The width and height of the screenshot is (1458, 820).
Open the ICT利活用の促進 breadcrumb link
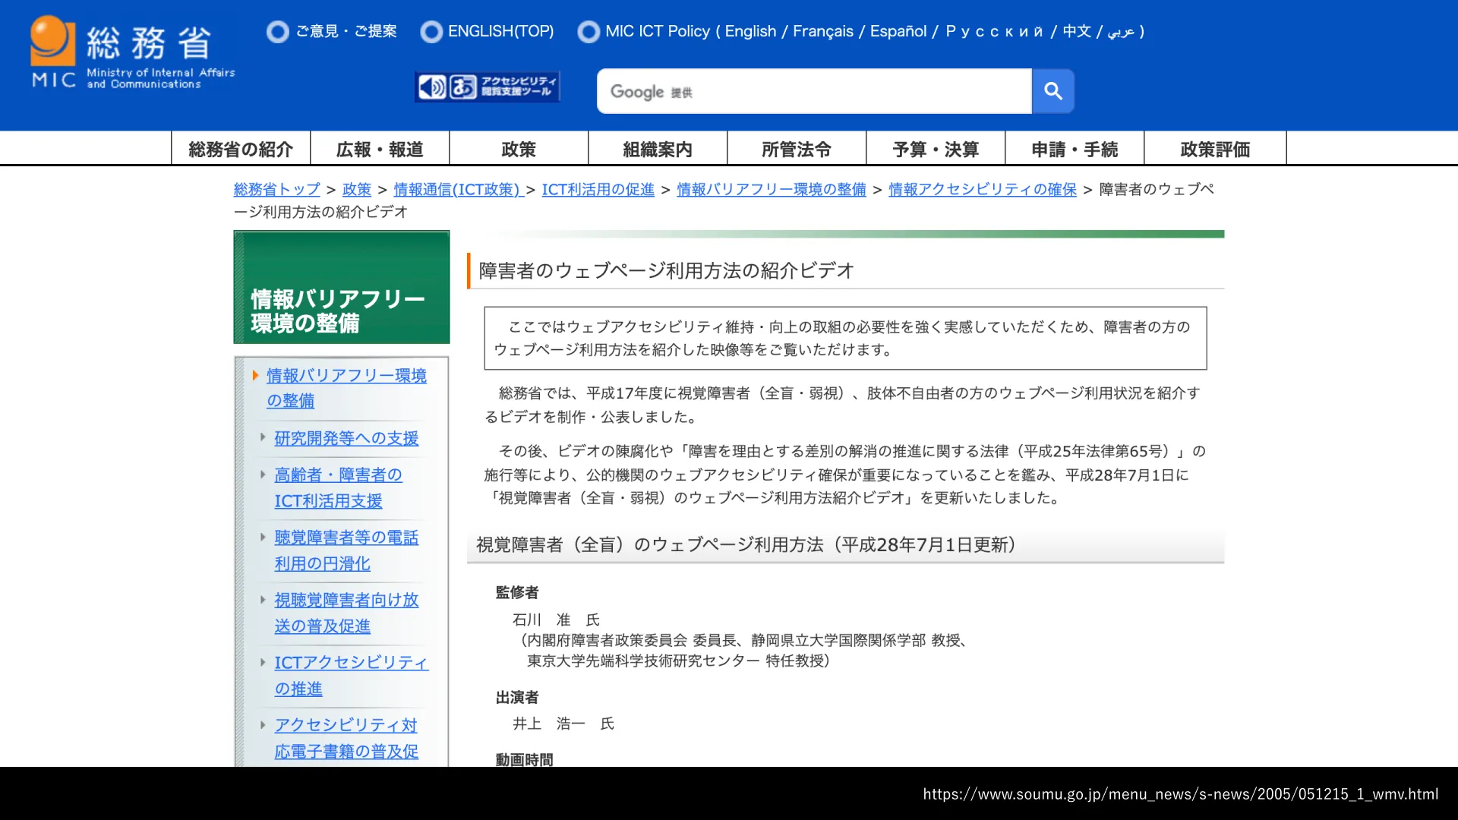(x=598, y=190)
